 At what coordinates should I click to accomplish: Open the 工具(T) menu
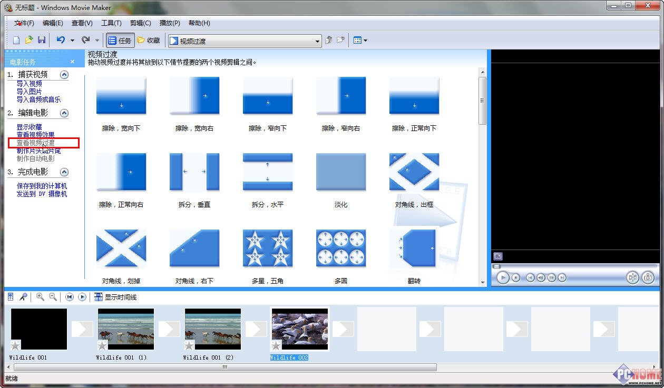coord(111,23)
